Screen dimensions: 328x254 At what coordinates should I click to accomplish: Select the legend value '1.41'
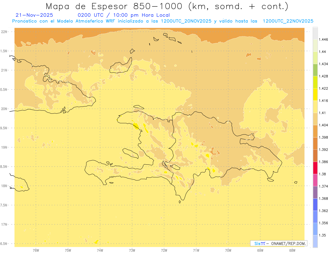pos(323,113)
